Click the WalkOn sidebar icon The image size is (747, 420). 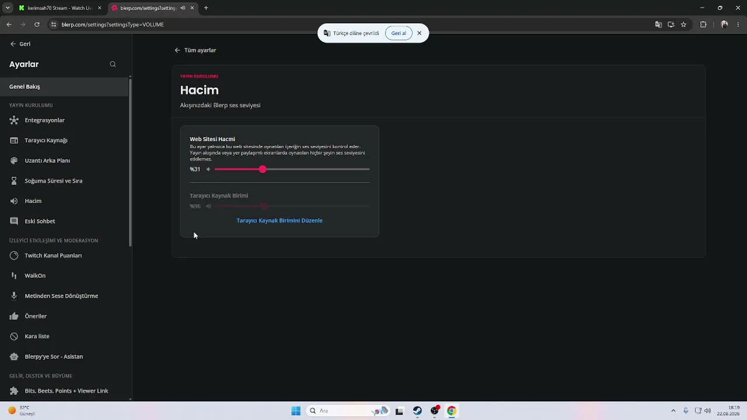pos(14,275)
